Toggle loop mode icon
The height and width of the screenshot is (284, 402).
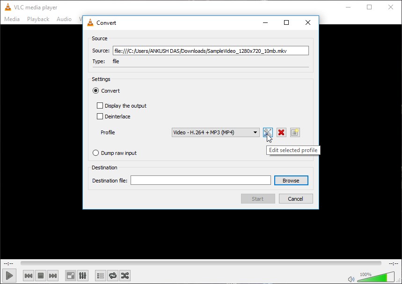[113, 276]
